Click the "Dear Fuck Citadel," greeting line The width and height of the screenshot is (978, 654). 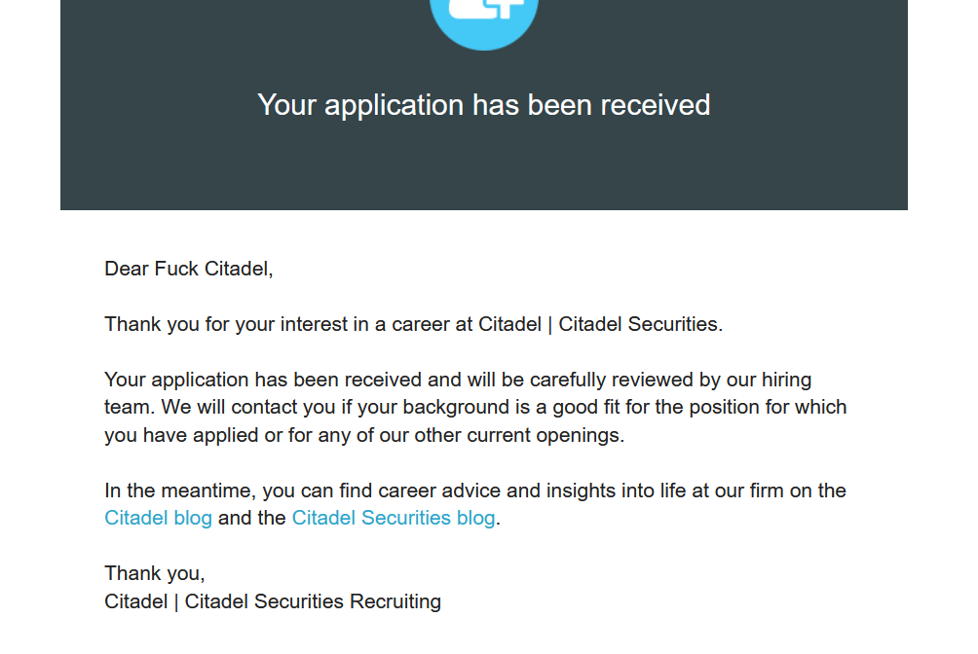coord(189,269)
